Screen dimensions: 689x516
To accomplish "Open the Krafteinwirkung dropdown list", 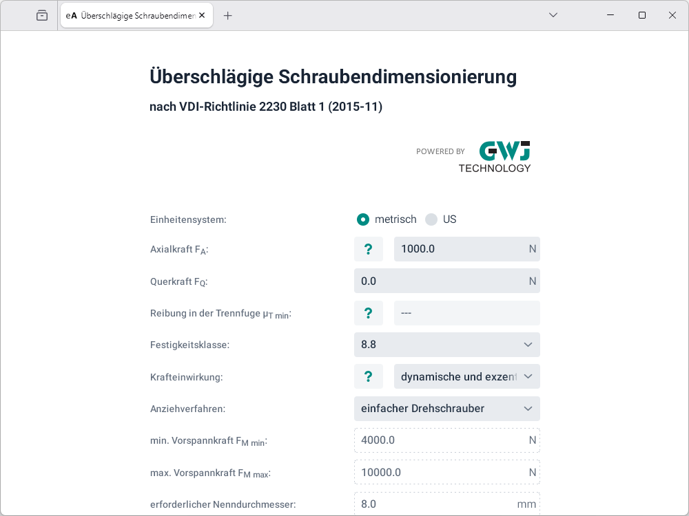I will pyautogui.click(x=466, y=376).
